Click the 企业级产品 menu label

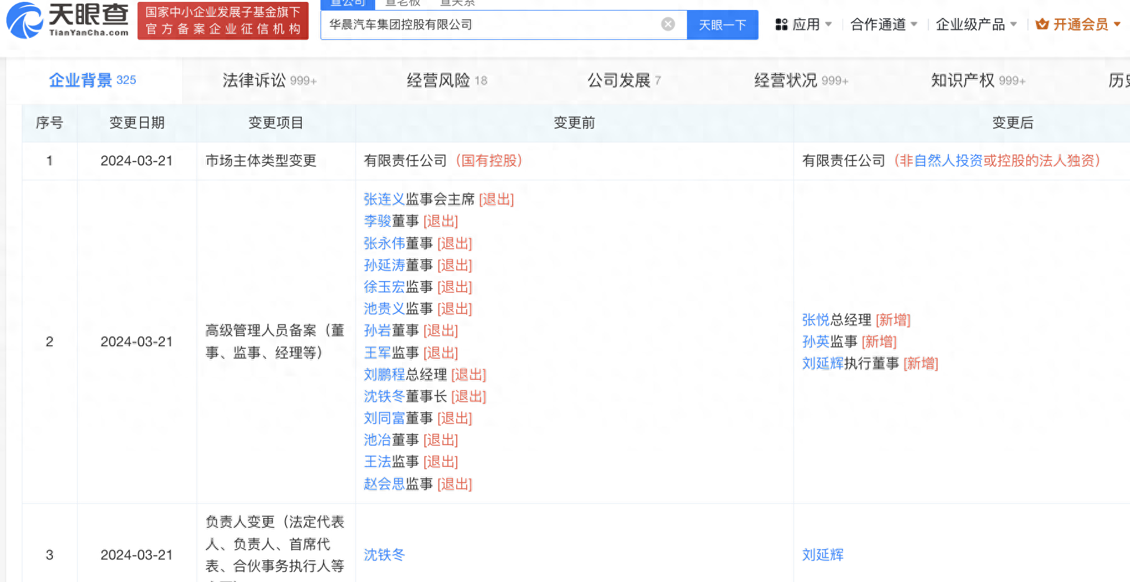pos(971,24)
